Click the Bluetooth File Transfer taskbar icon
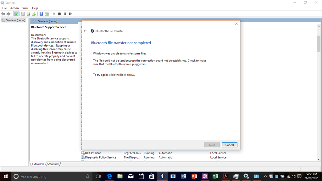The height and width of the screenshot is (181, 322). [x=162, y=176]
